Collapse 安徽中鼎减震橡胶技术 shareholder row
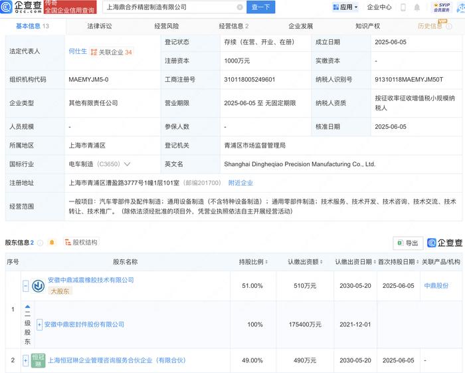Screen dimensions: 465x373 click(26, 286)
